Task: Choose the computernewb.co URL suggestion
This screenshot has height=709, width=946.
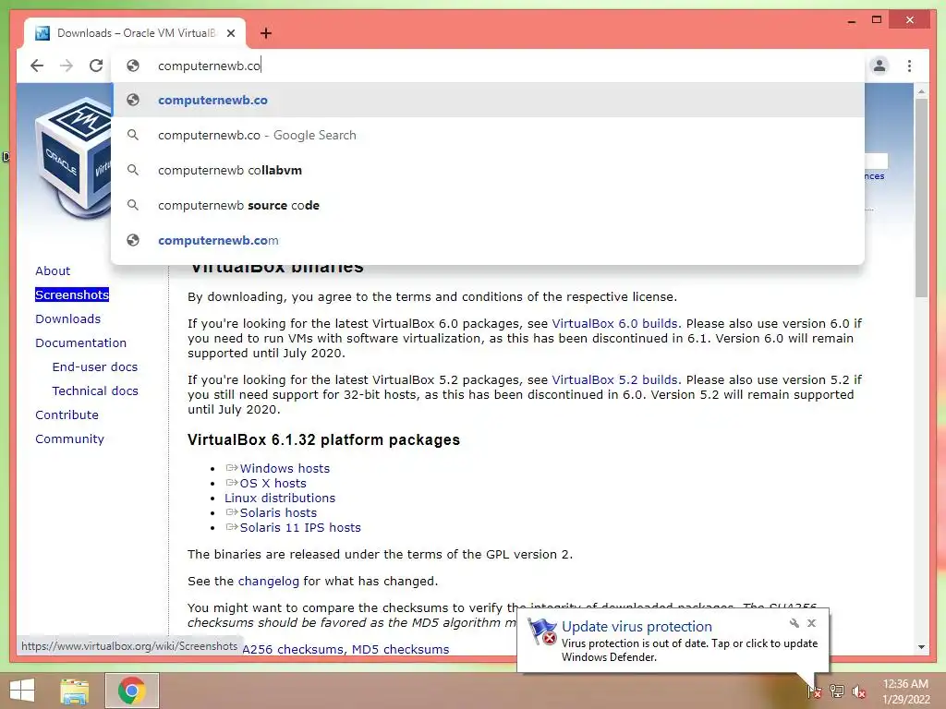Action: click(488, 100)
